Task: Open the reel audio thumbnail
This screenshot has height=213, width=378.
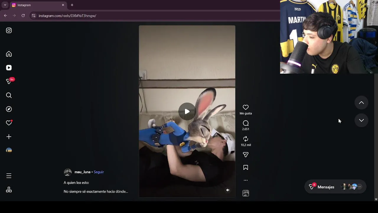Action: click(x=246, y=193)
